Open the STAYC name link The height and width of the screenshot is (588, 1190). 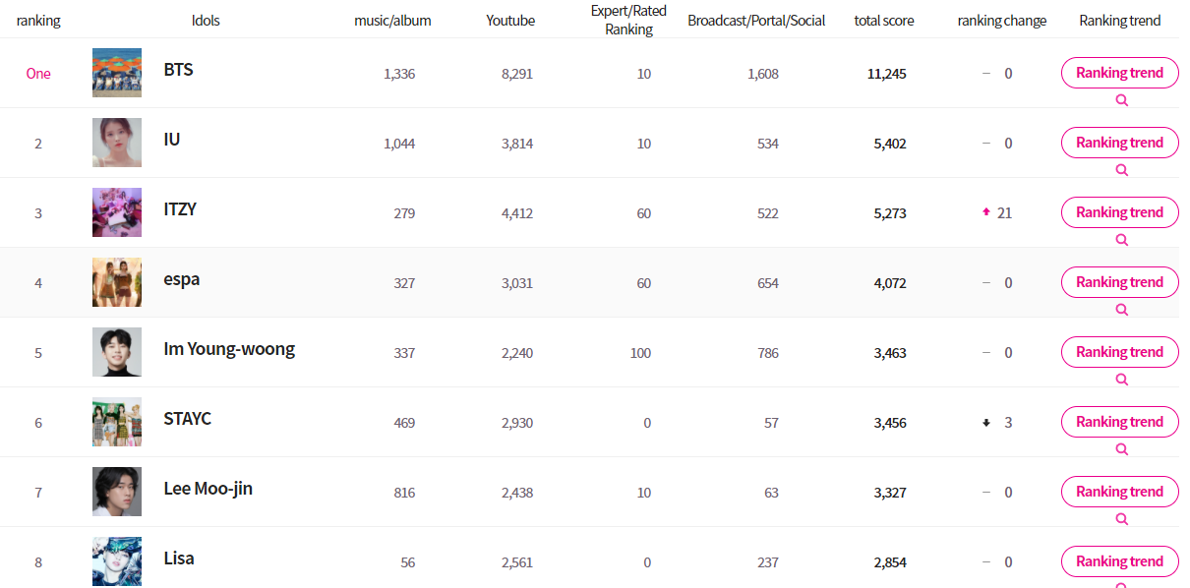(187, 419)
